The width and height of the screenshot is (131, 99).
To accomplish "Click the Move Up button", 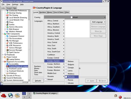I will click(98, 31).
